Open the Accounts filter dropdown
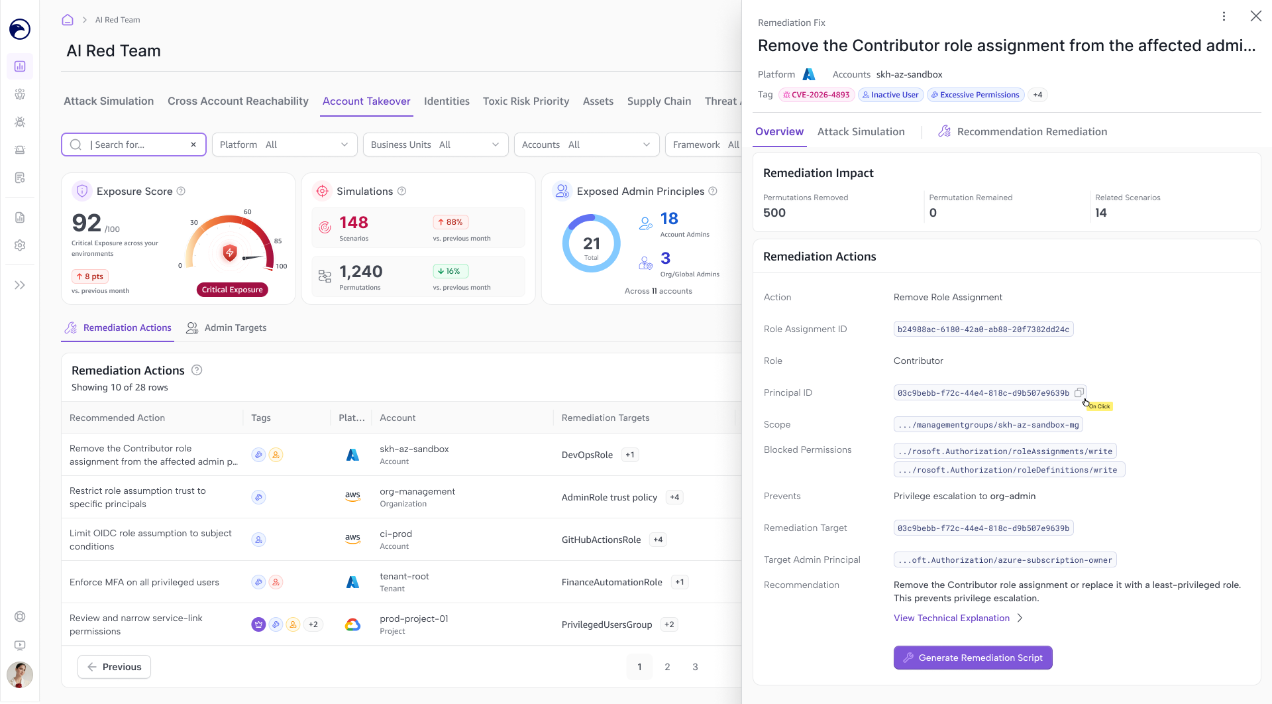Image resolution: width=1272 pixels, height=704 pixels. [x=587, y=145]
